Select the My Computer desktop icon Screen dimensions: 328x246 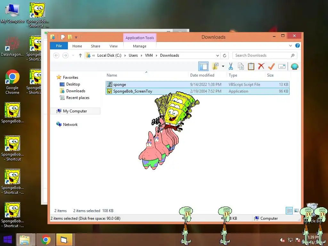[12, 13]
